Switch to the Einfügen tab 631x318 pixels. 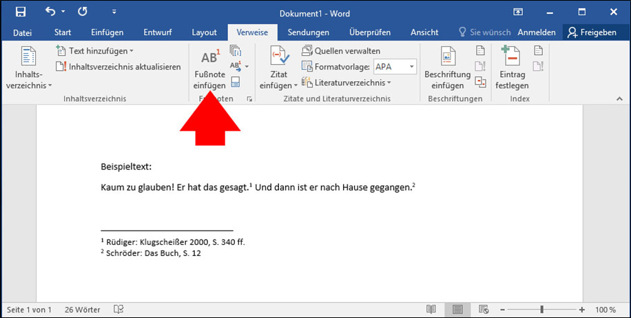tap(107, 32)
